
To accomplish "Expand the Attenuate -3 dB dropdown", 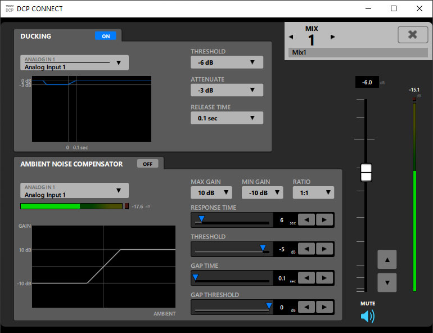I will (227, 90).
